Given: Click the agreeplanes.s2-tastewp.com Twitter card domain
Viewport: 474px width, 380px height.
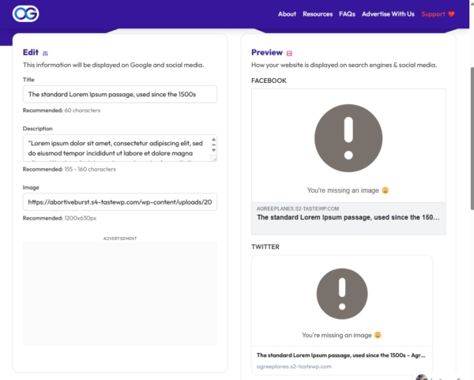Looking at the screenshot, I should pyautogui.click(x=293, y=367).
